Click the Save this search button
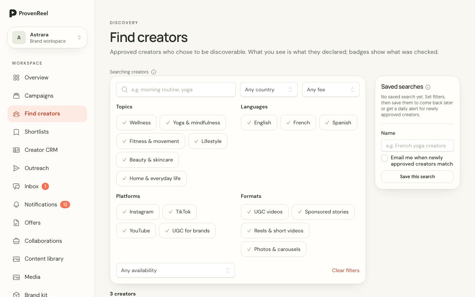This screenshot has height=297, width=475. click(417, 177)
